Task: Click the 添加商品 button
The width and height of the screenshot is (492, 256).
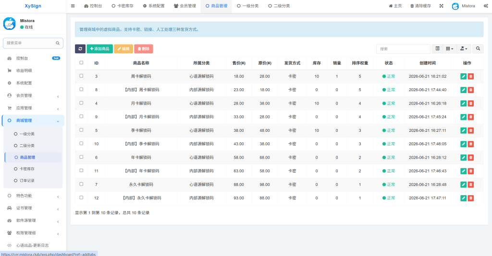Action: [x=100, y=49]
